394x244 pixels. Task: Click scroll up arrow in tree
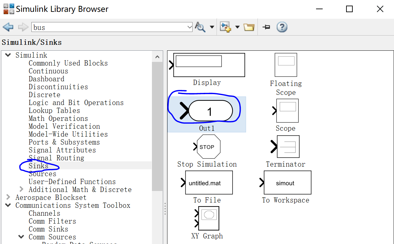(x=157, y=57)
